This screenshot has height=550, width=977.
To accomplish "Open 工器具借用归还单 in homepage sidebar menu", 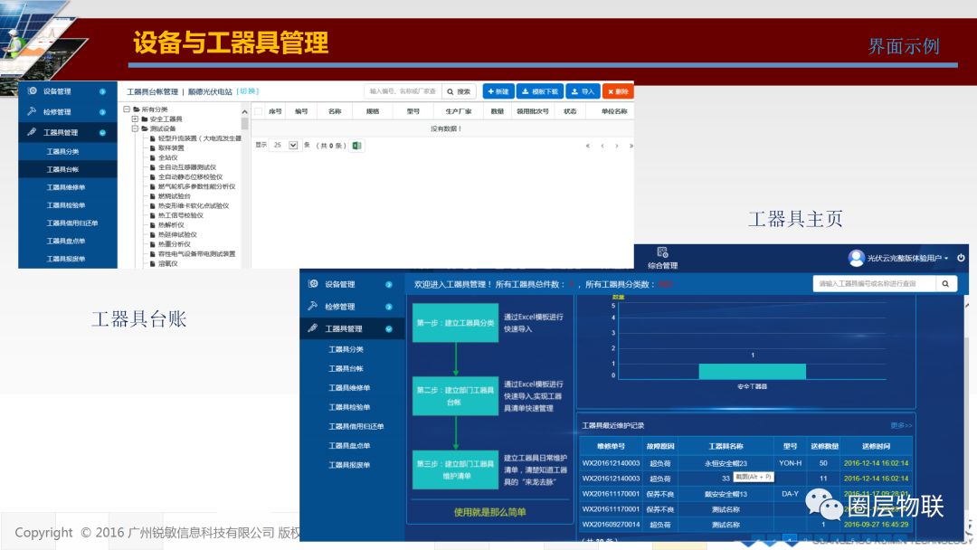I will 356,426.
